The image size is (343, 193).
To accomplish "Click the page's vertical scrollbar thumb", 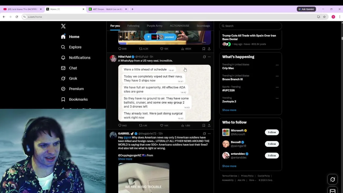I will (x=342, y=38).
